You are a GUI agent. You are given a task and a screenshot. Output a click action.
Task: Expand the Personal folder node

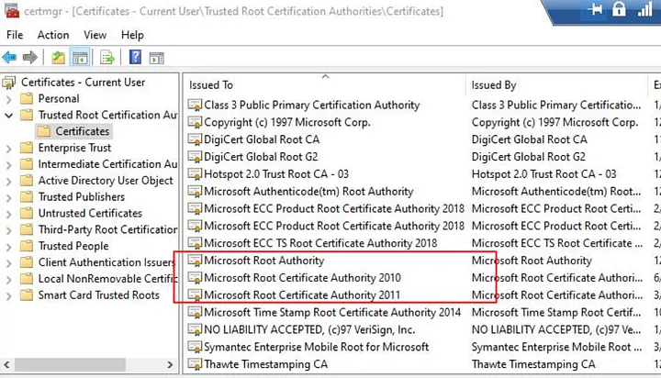coord(9,98)
